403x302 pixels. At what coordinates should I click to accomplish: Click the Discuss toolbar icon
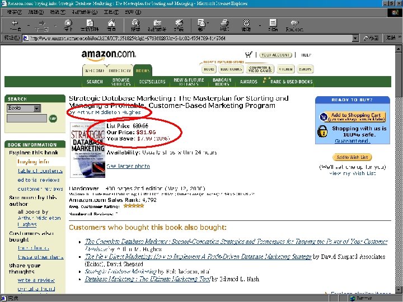273,25
